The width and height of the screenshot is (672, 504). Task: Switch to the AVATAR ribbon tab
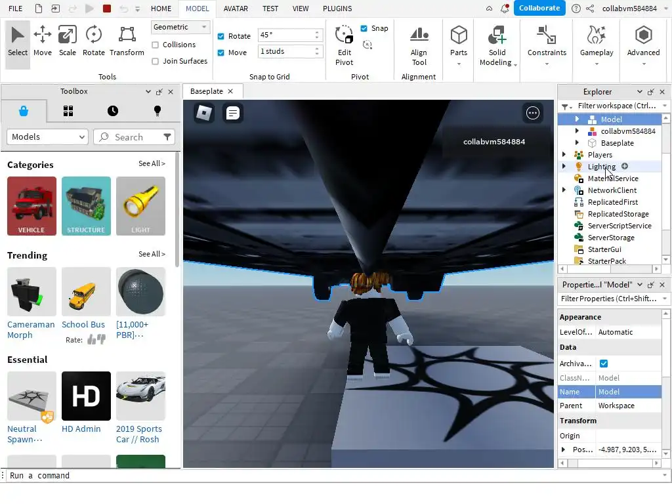coord(236,8)
